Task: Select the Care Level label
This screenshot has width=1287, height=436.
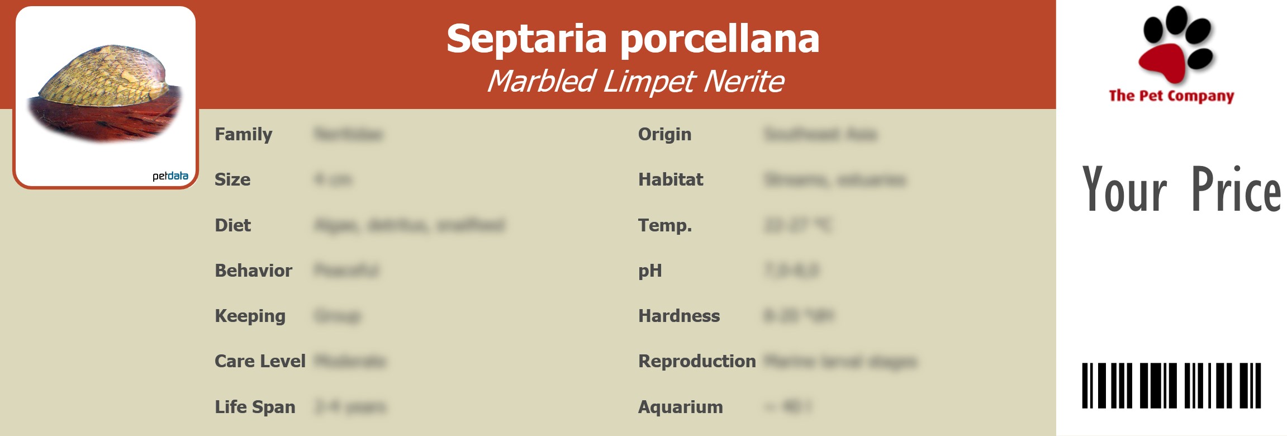Action: click(x=260, y=361)
